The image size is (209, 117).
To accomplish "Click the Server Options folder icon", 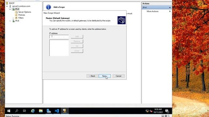I will point(16,12).
